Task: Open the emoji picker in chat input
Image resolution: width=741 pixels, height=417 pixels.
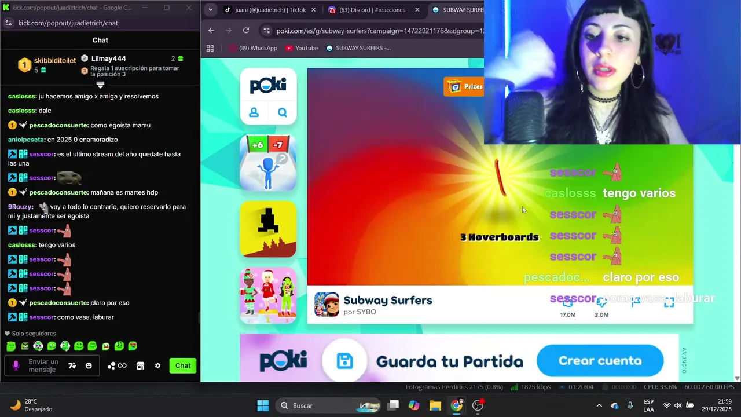Action: (x=89, y=365)
